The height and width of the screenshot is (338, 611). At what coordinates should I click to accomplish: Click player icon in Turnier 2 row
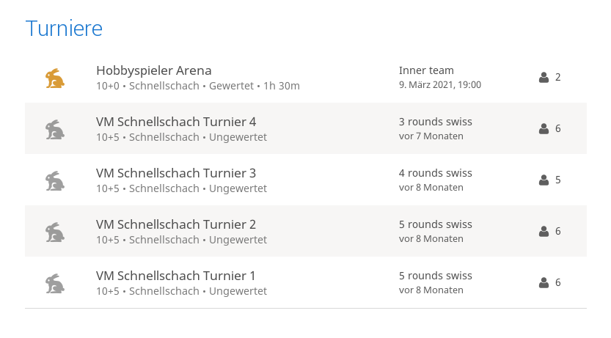pos(544,232)
